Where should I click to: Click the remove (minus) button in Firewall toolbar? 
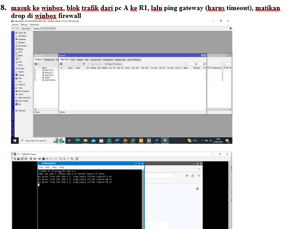(65, 64)
